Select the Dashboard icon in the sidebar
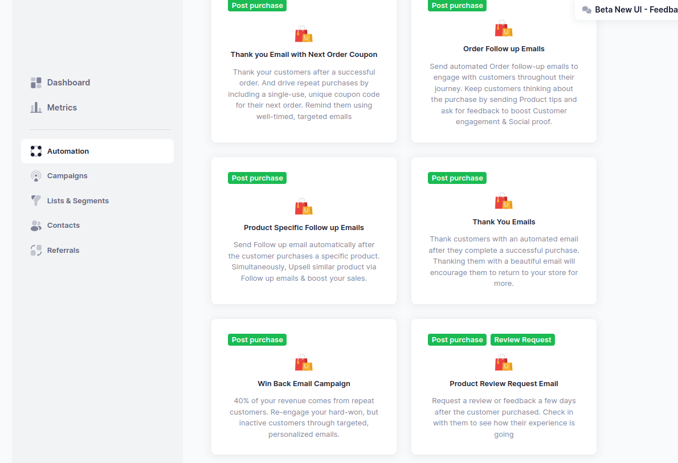The image size is (678, 463). (35, 82)
